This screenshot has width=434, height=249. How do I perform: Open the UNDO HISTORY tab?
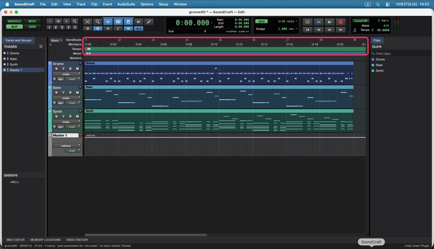[x=77, y=240]
